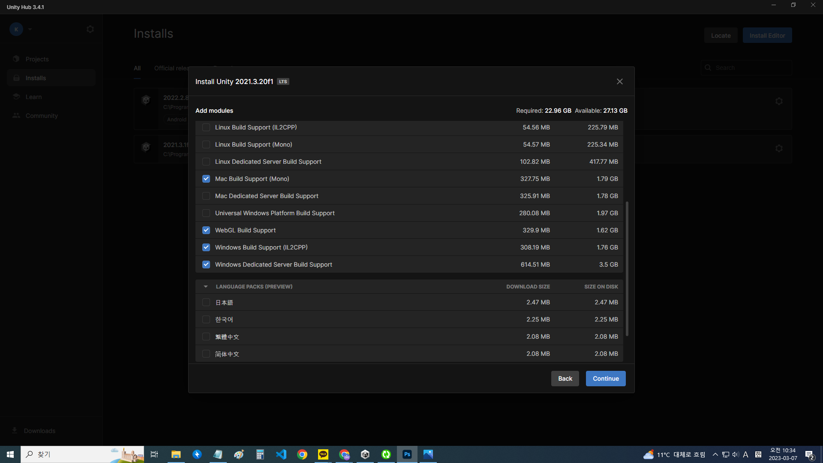Open the Windows Start menu

10,454
